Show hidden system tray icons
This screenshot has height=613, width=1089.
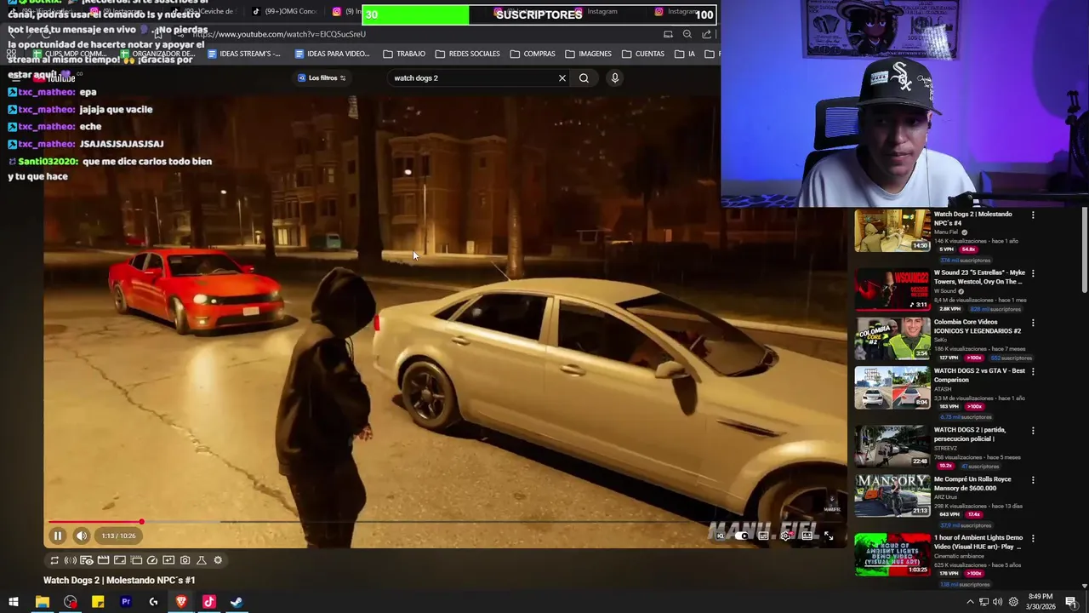[x=970, y=602]
